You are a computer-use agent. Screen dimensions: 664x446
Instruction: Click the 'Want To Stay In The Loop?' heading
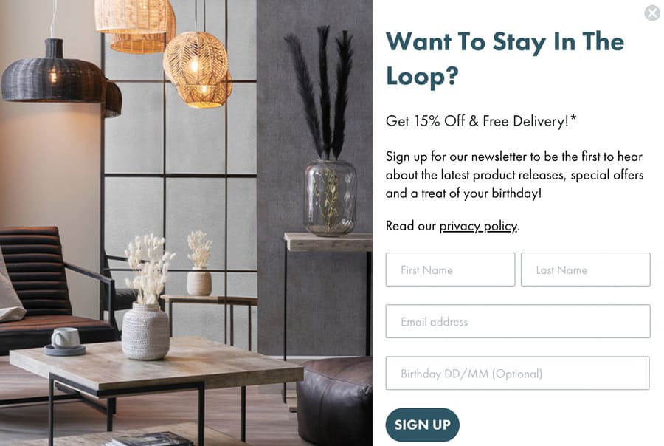505,58
